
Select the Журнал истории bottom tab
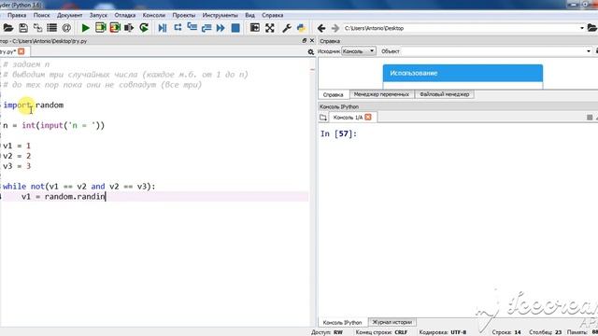[x=392, y=322]
